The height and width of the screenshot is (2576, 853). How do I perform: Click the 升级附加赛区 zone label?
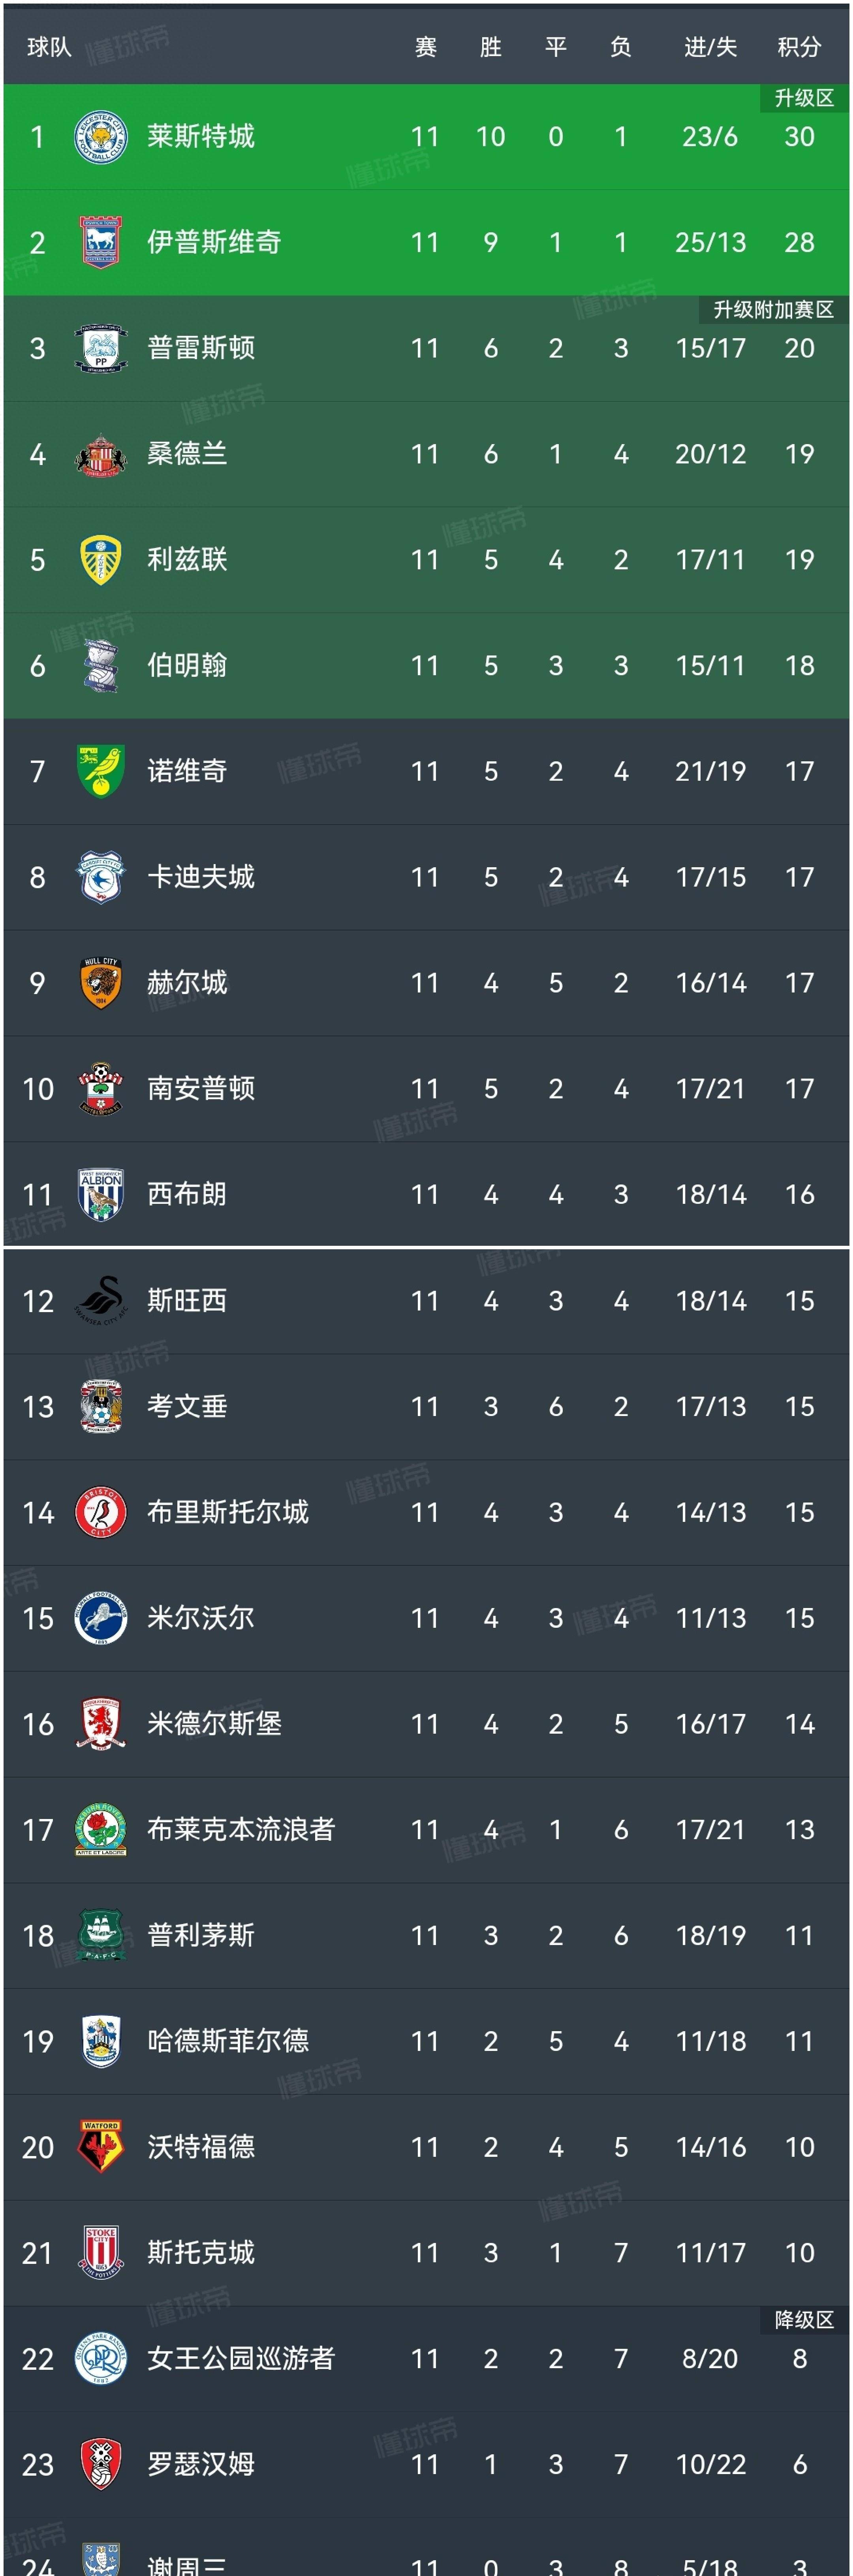tap(773, 310)
